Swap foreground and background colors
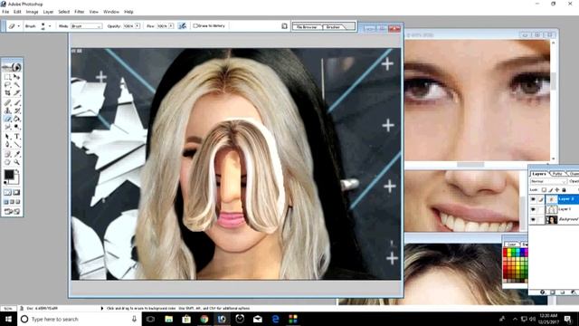 tap(17, 172)
